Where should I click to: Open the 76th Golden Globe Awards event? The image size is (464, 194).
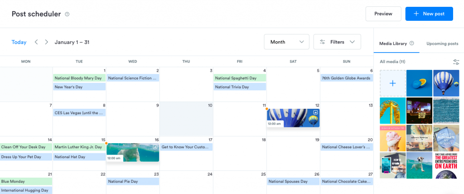pos(347,78)
